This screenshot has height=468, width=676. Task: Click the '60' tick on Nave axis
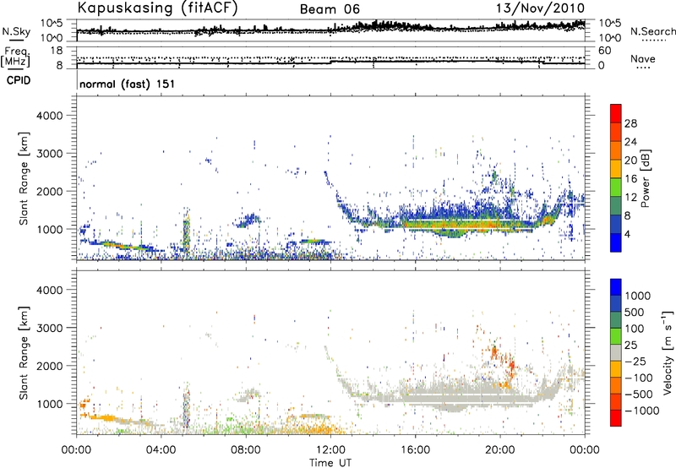(x=605, y=51)
